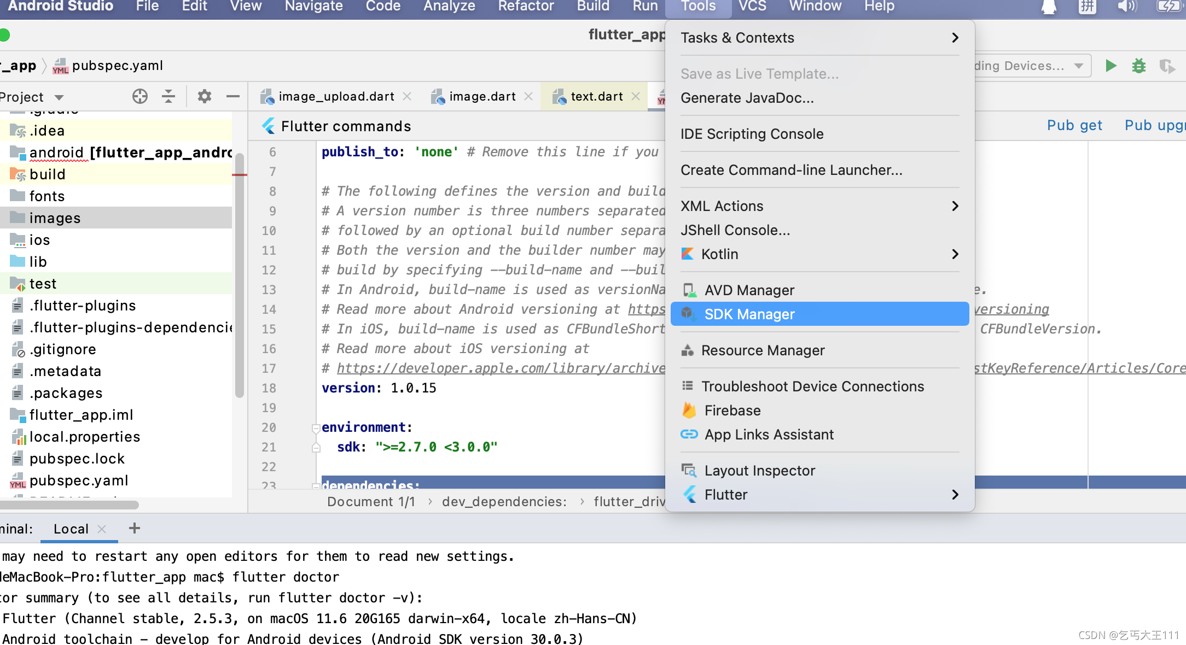The width and height of the screenshot is (1186, 645).
Task: Click the green Run app button
Action: click(1111, 66)
